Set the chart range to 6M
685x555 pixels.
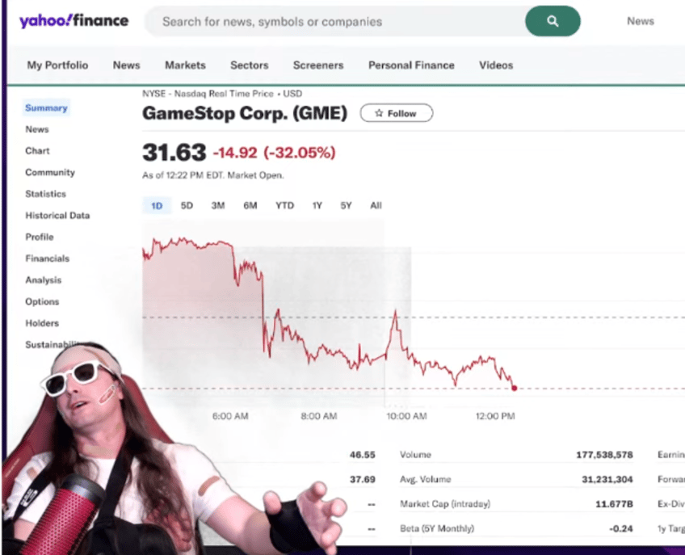coord(250,205)
